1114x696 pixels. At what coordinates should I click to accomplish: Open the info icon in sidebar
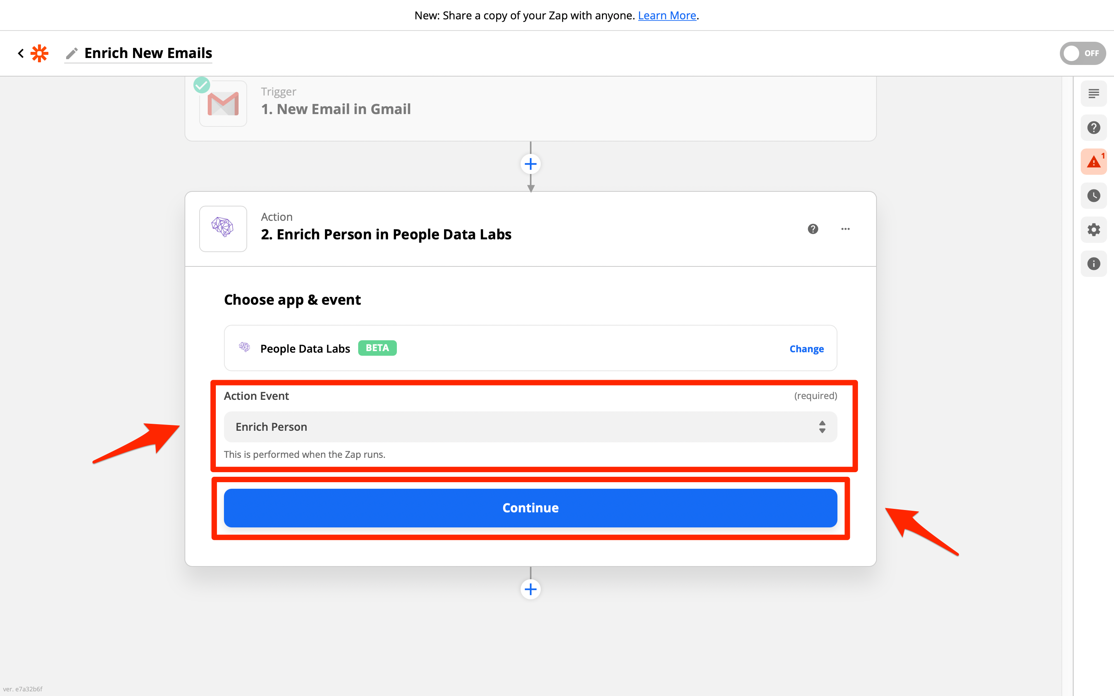(x=1093, y=264)
